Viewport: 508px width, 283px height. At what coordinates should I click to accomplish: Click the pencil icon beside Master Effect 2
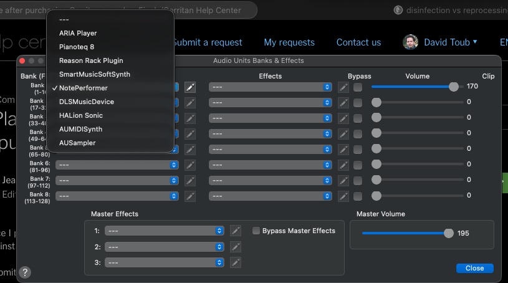pos(235,246)
